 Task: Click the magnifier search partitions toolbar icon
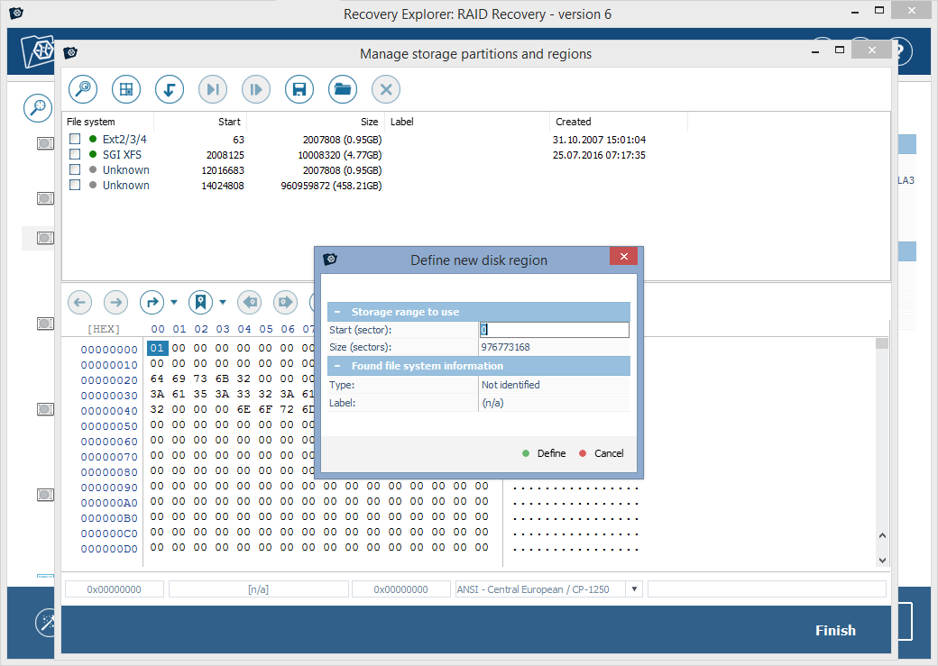[x=83, y=90]
